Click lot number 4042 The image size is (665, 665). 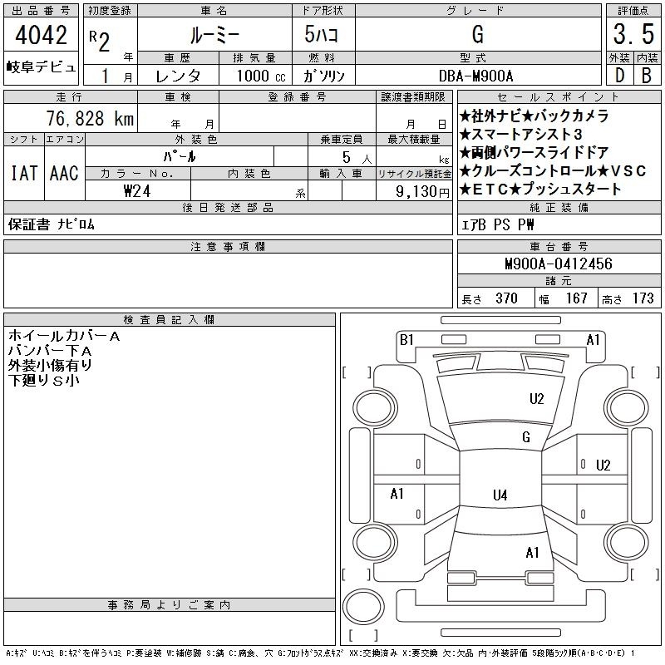pyautogui.click(x=41, y=35)
